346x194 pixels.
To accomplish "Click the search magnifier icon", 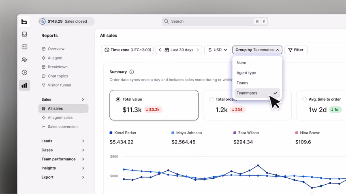I will point(167,21).
